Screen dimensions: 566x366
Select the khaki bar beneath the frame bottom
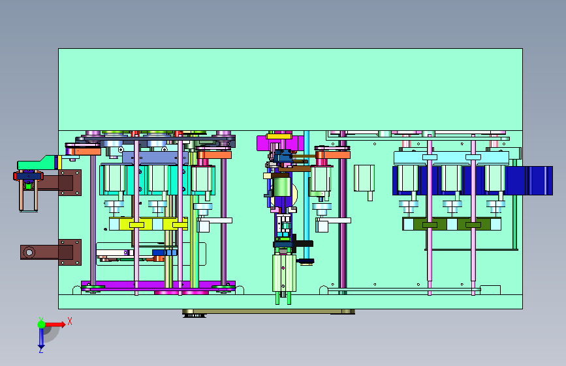click(x=268, y=311)
